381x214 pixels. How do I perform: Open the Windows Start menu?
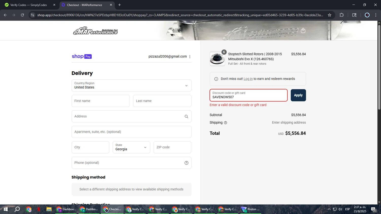(6, 209)
